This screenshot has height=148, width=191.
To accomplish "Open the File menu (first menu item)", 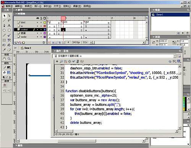I will pyautogui.click(x=9, y=6).
